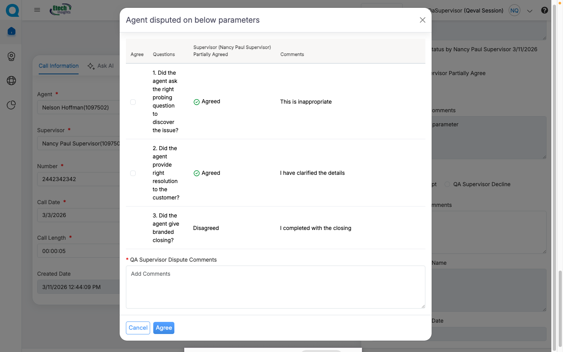The image size is (563, 352).
Task: Click the home icon in left sidebar
Action: click(11, 31)
